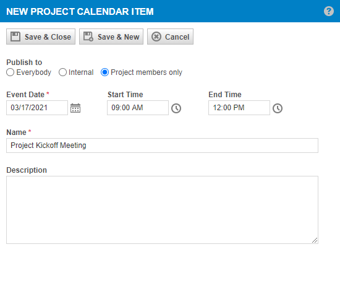Click the Save & New button label
This screenshot has height=291, width=340.
click(119, 37)
